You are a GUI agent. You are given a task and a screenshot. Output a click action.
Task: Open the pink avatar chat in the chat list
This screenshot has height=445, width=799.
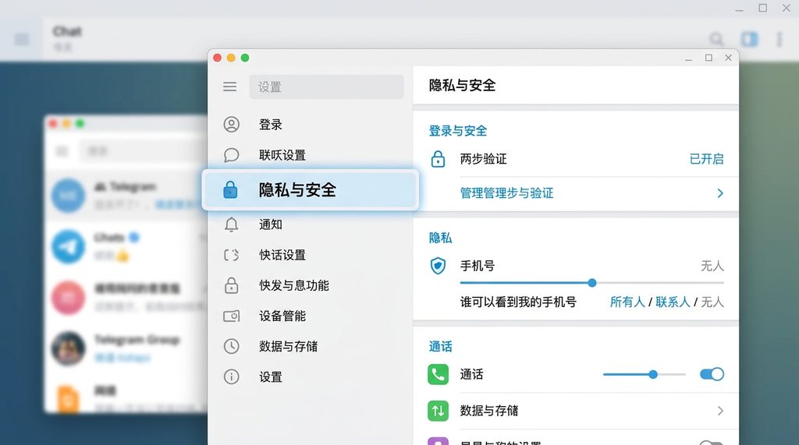coord(69,298)
